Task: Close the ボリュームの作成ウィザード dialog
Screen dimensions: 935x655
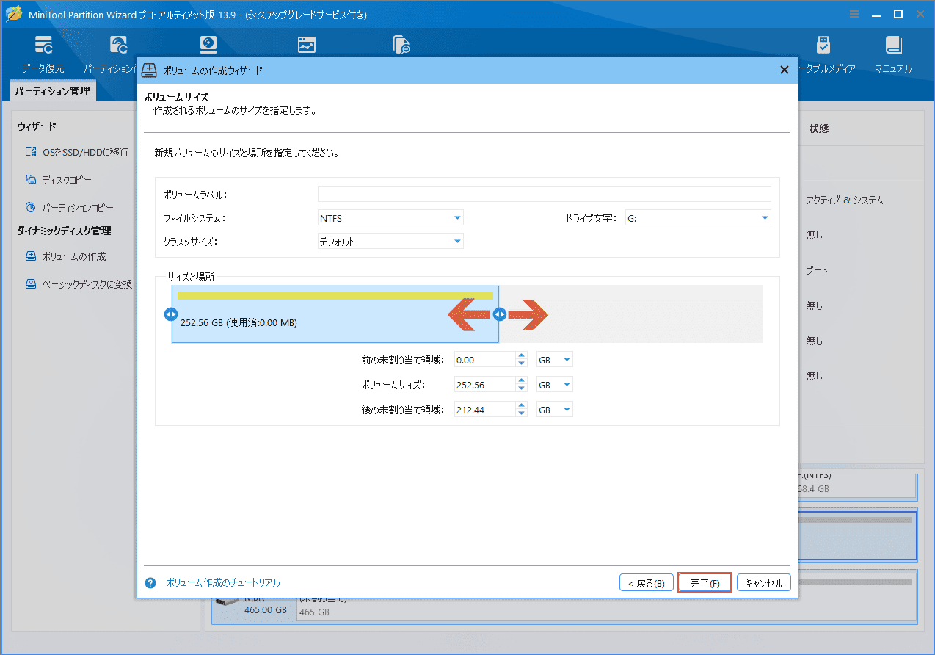Action: click(x=784, y=70)
